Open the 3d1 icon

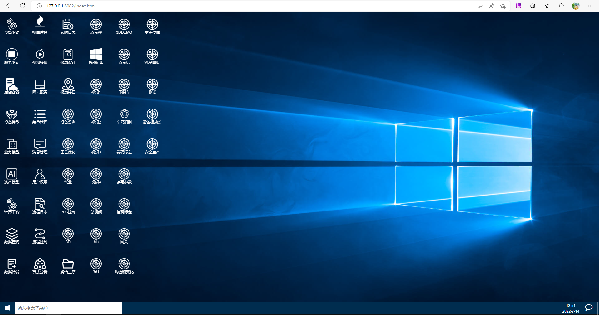96,266
